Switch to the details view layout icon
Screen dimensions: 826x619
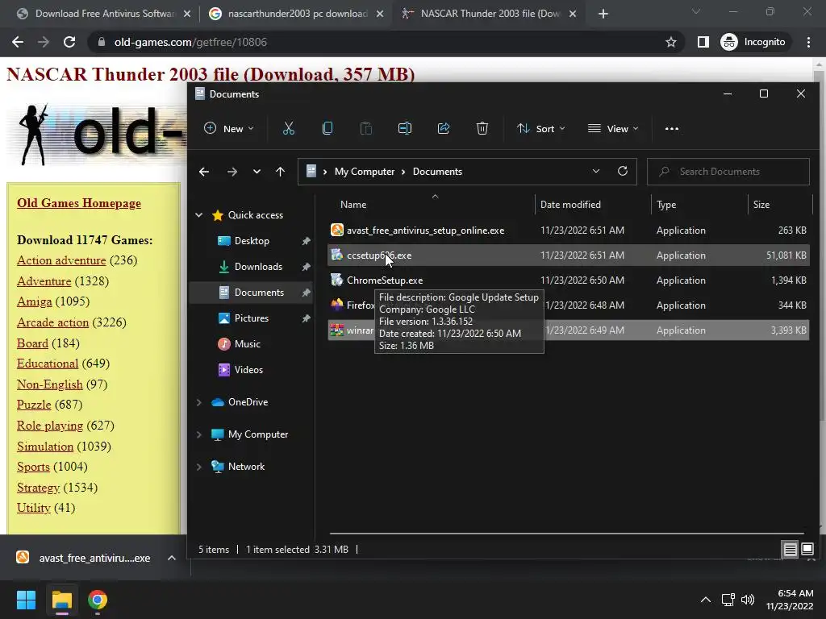tap(790, 550)
